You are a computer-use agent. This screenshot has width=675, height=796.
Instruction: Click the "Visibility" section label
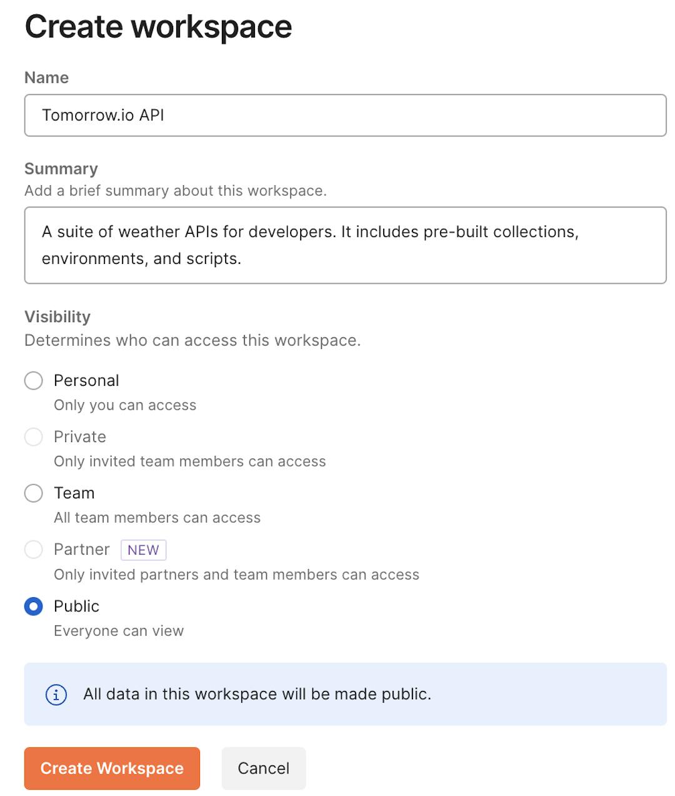tap(57, 317)
